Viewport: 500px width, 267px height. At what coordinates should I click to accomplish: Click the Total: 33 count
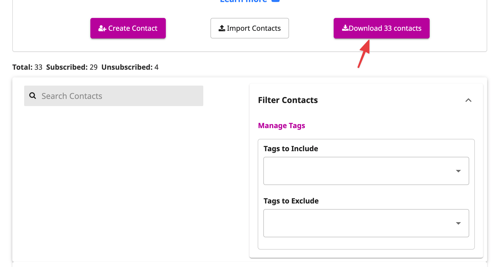click(x=27, y=67)
